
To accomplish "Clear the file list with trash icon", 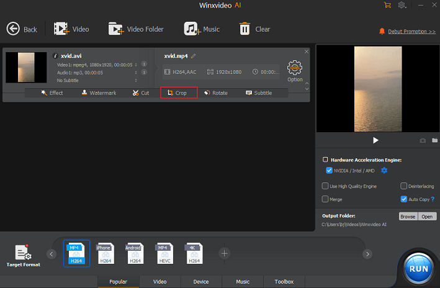I will (x=254, y=29).
